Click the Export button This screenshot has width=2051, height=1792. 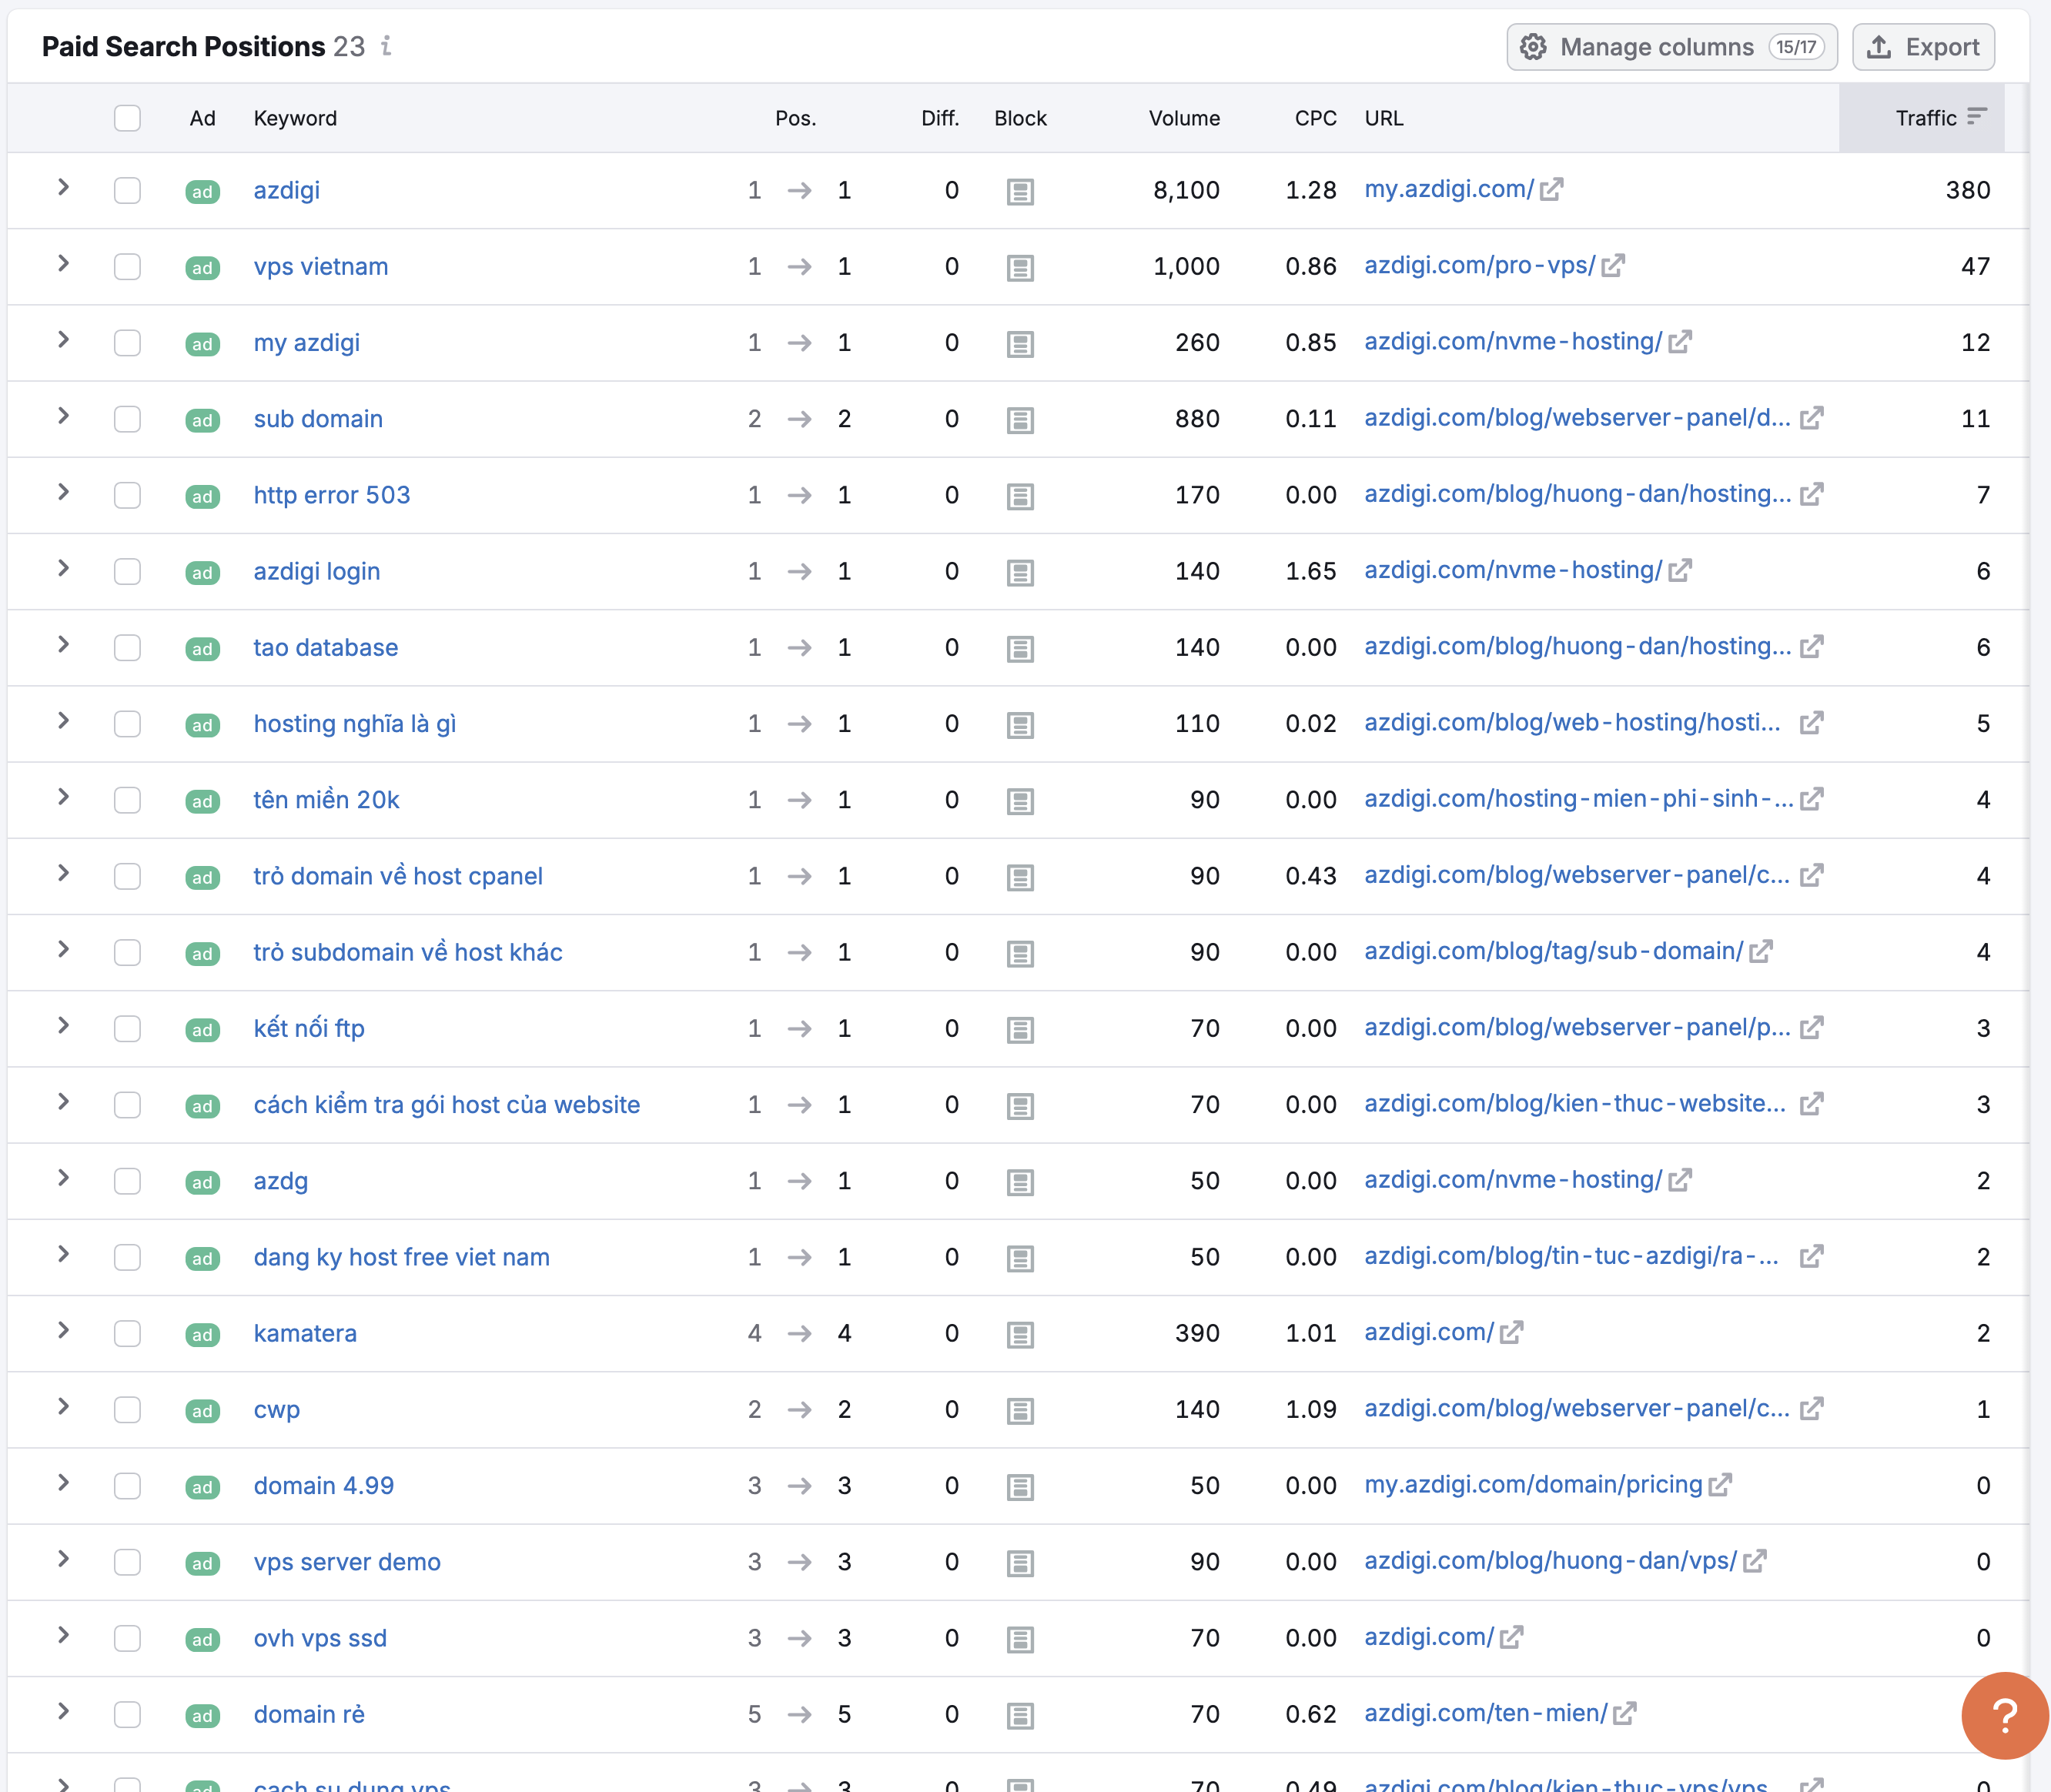(1923, 47)
